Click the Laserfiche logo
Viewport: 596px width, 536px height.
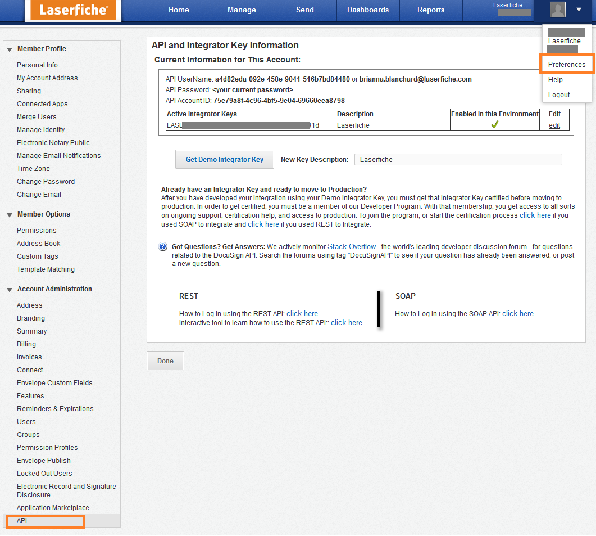coord(73,10)
